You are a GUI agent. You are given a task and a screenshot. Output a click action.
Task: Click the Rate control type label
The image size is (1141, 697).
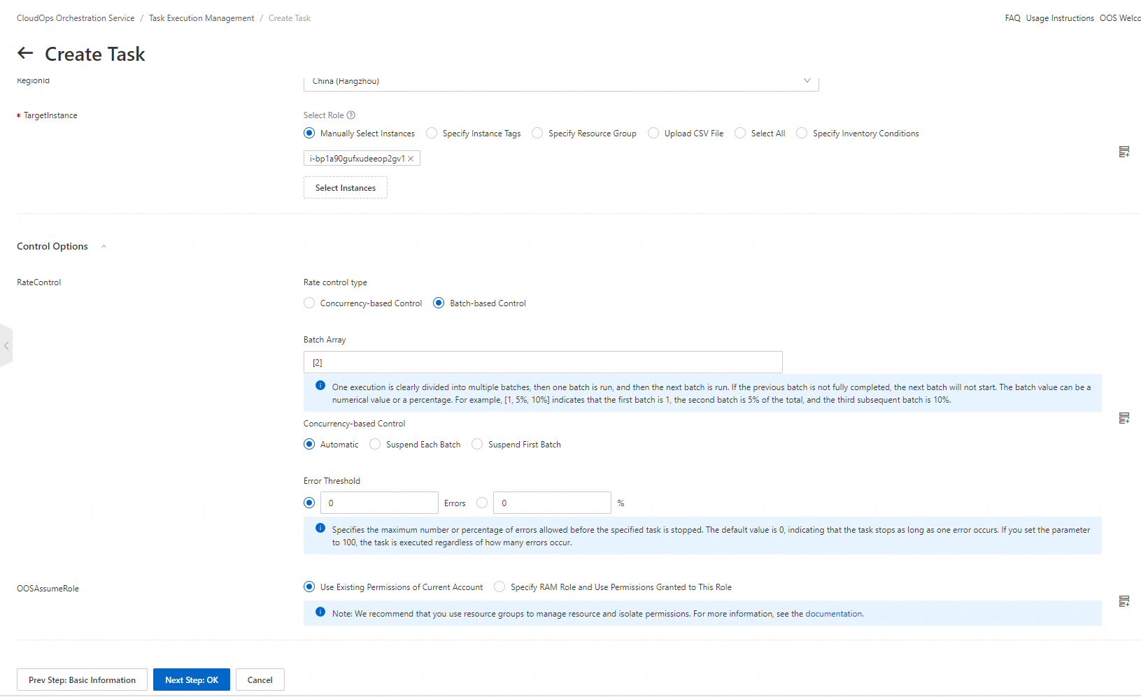[335, 282]
